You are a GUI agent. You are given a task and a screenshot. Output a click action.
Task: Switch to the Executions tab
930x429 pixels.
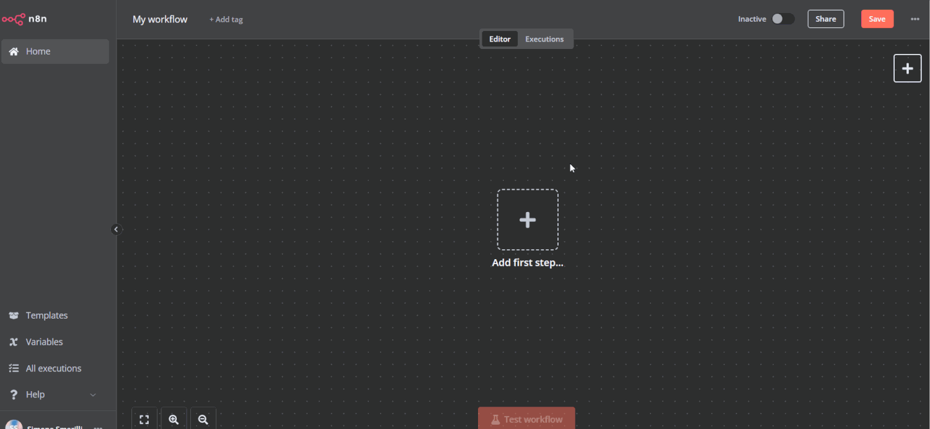point(544,38)
